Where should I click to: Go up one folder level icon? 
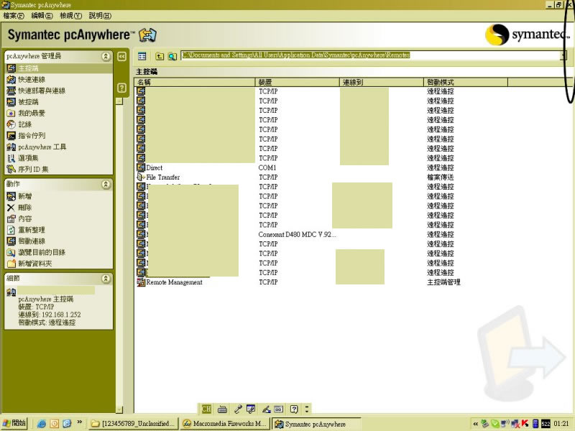point(159,56)
